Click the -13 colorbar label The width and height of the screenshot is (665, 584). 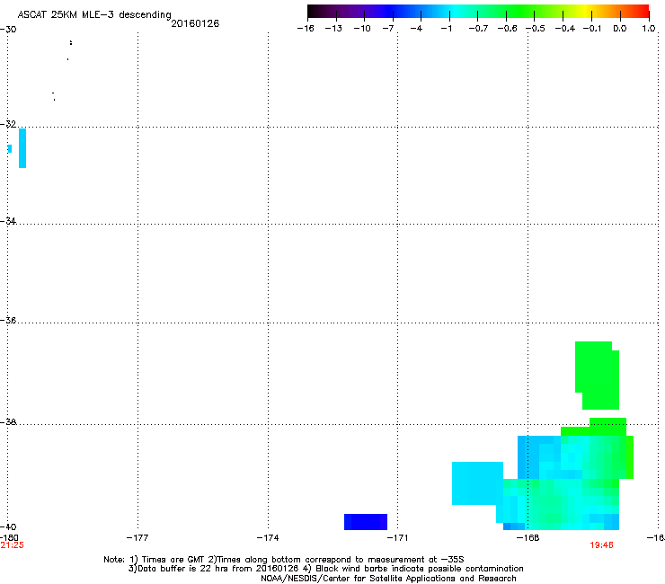333,29
